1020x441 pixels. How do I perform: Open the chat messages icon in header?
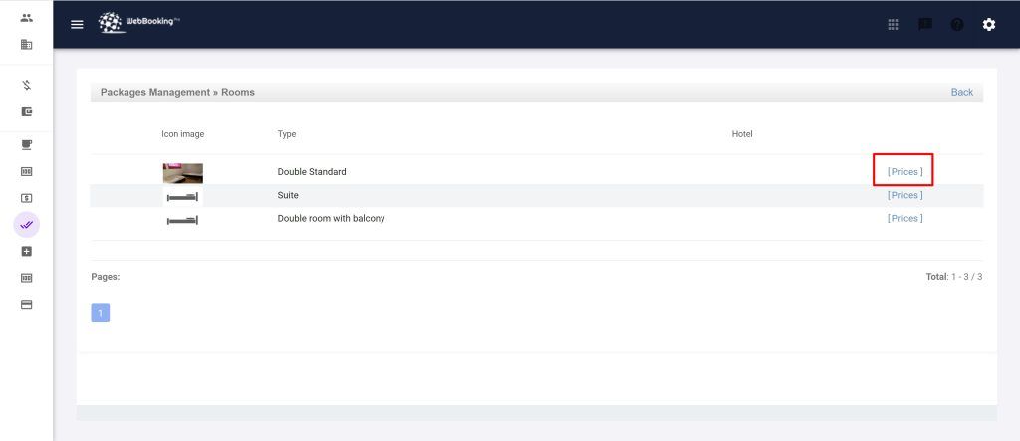click(925, 24)
